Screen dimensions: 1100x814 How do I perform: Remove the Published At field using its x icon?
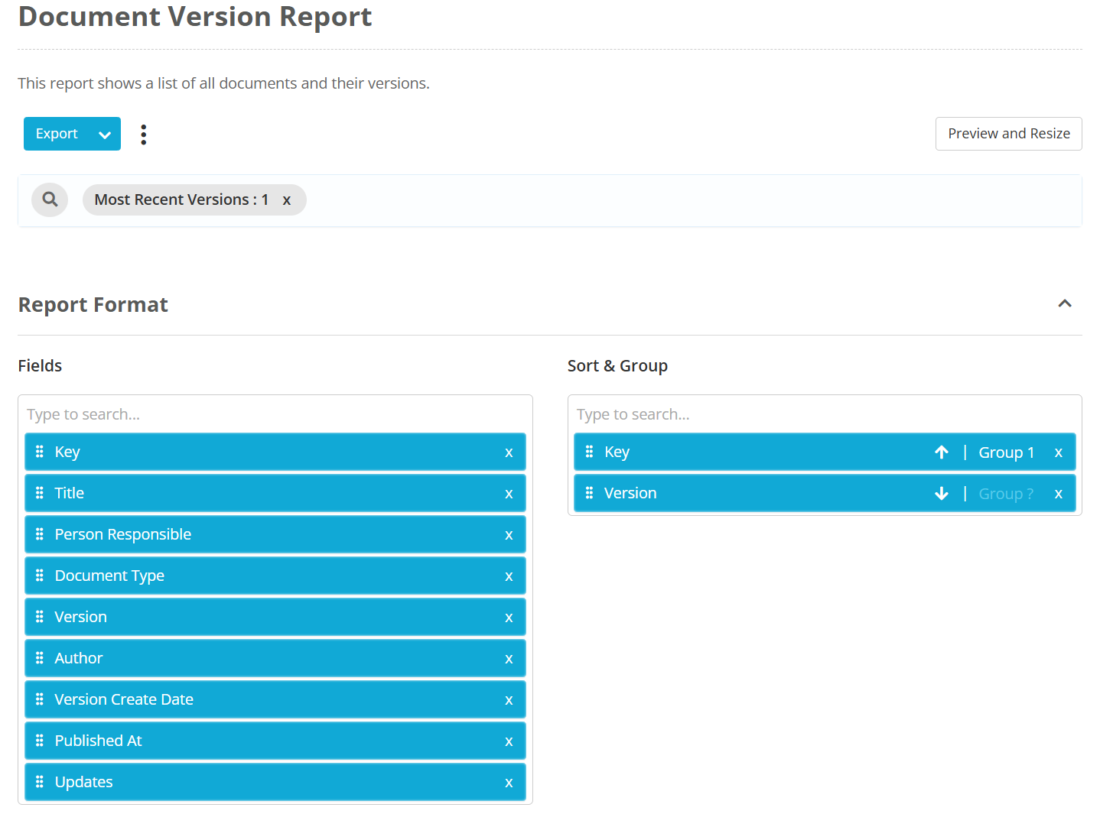(x=509, y=741)
